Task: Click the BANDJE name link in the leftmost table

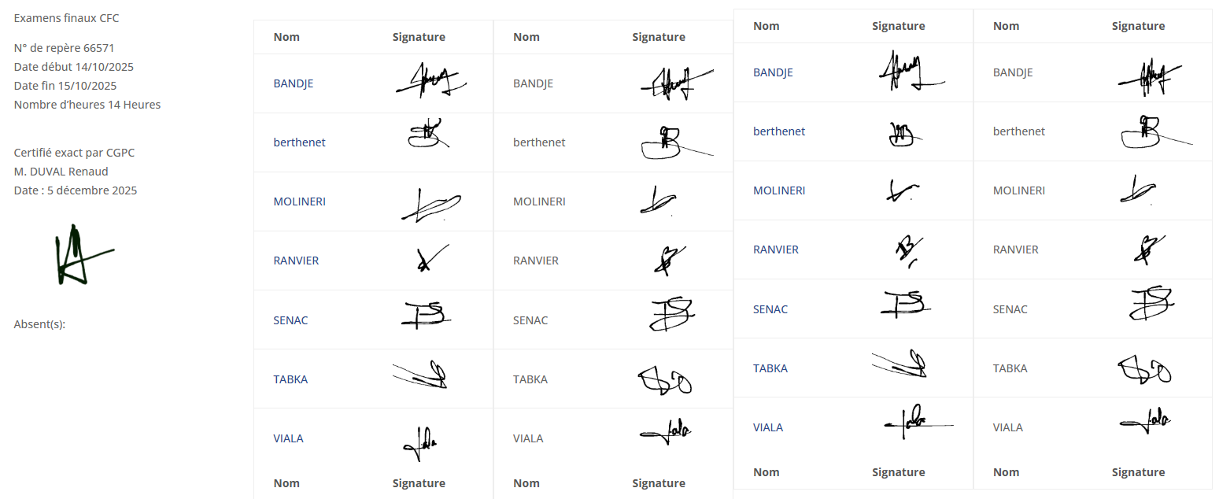Action: tap(293, 83)
